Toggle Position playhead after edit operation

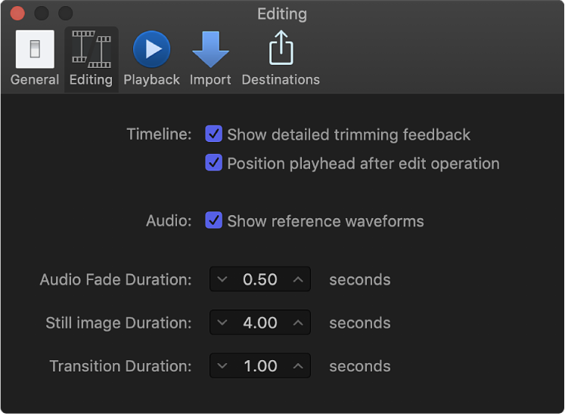(x=214, y=163)
